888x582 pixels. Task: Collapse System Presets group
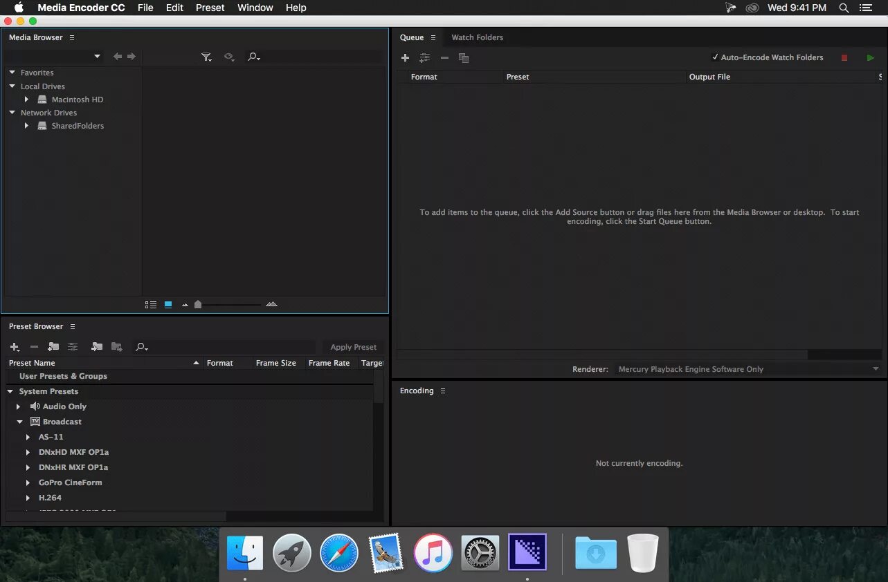10,391
